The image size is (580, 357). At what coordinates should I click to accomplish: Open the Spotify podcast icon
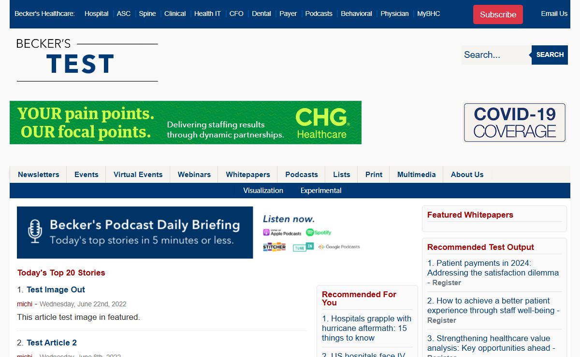coord(319,233)
